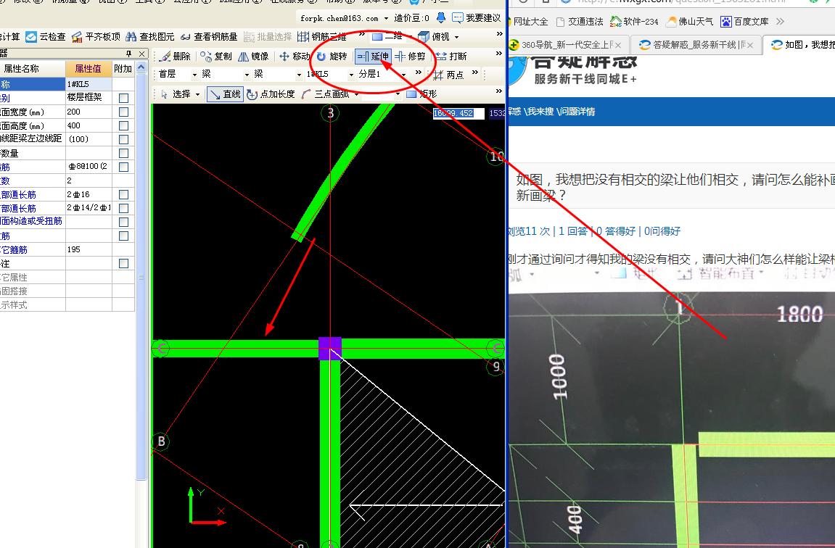This screenshot has width=835, height=548.
Task: Select the 点加长度 point-plus-length tool
Action: [271, 94]
